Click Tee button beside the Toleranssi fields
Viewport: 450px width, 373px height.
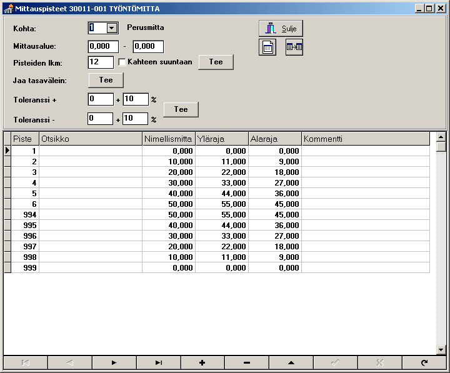pyautogui.click(x=181, y=109)
